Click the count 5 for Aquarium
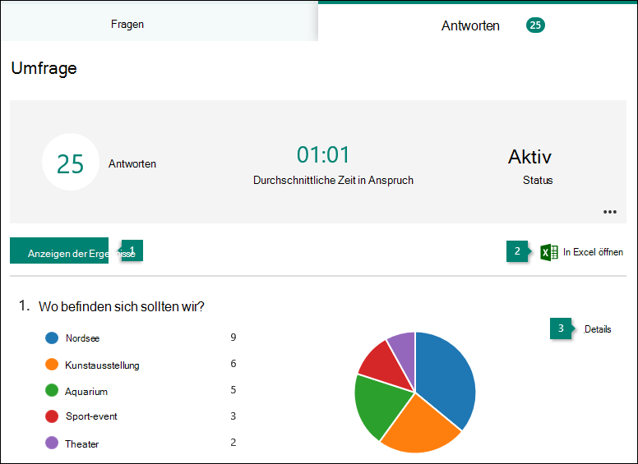 click(233, 390)
